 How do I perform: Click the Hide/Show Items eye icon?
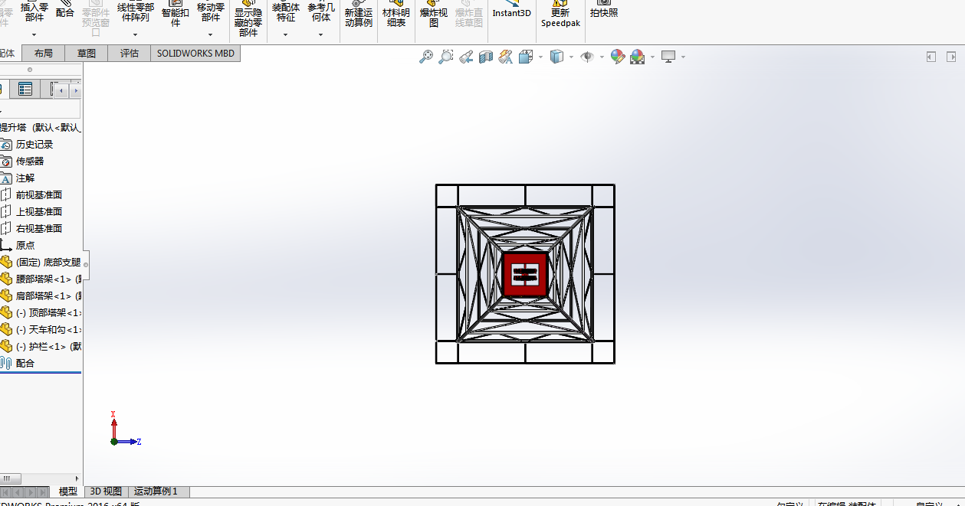tap(588, 57)
